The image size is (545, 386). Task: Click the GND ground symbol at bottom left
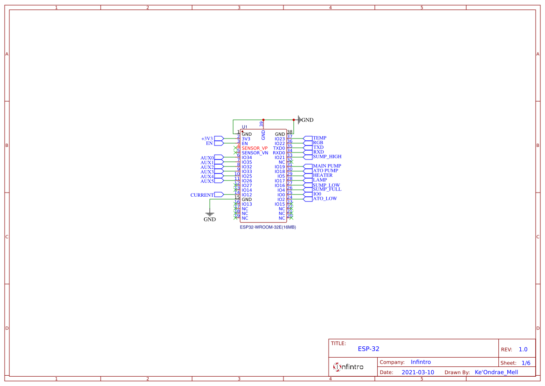click(x=210, y=214)
